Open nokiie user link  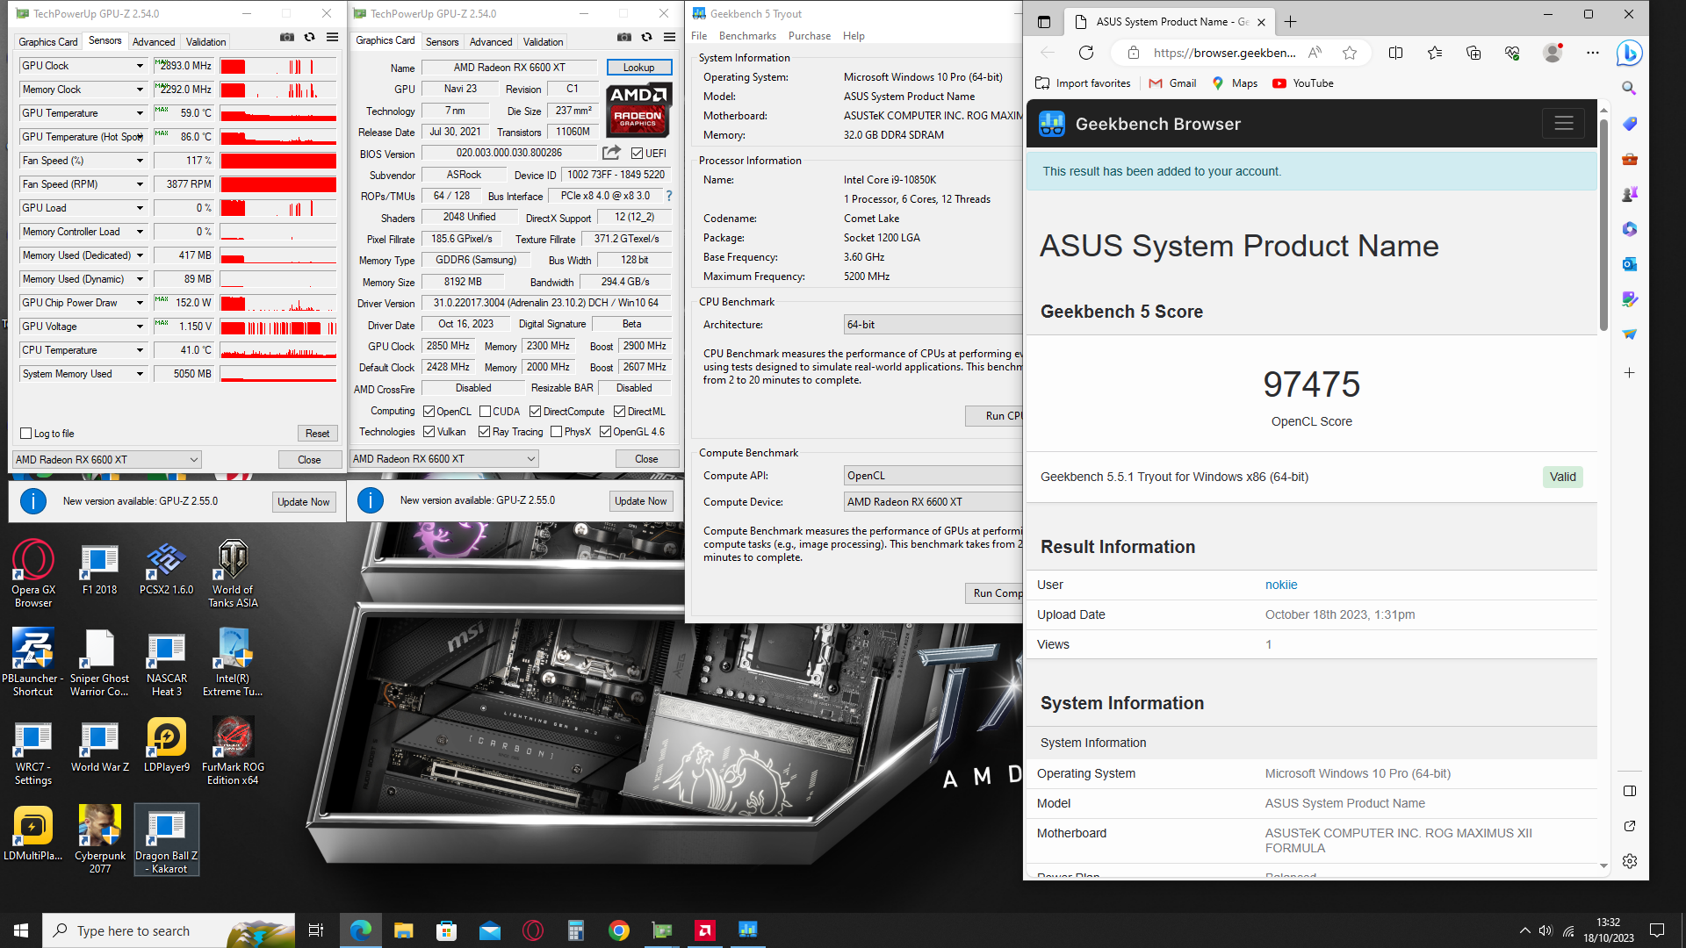coord(1281,585)
